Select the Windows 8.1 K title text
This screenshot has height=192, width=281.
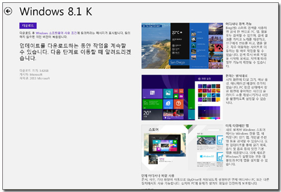[56, 12]
